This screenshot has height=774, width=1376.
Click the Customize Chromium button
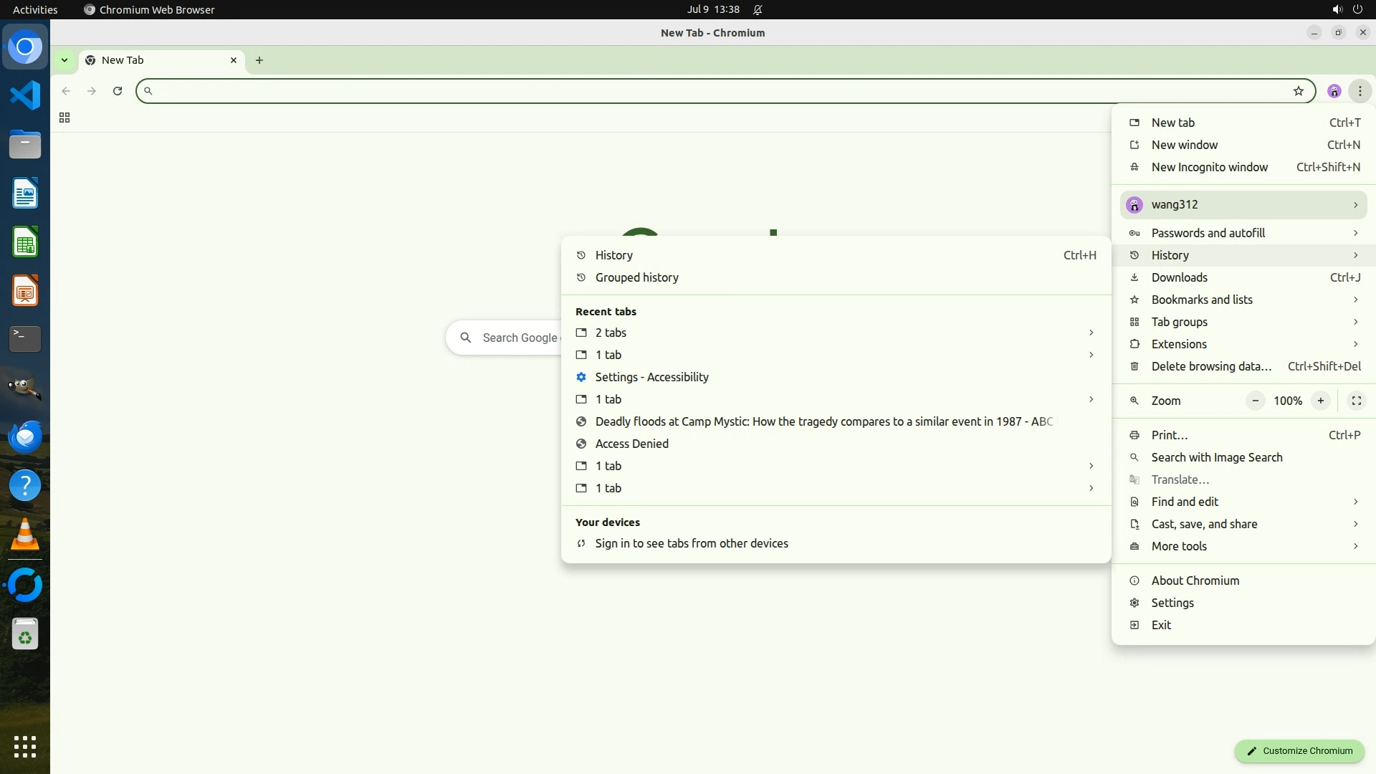[1299, 750]
